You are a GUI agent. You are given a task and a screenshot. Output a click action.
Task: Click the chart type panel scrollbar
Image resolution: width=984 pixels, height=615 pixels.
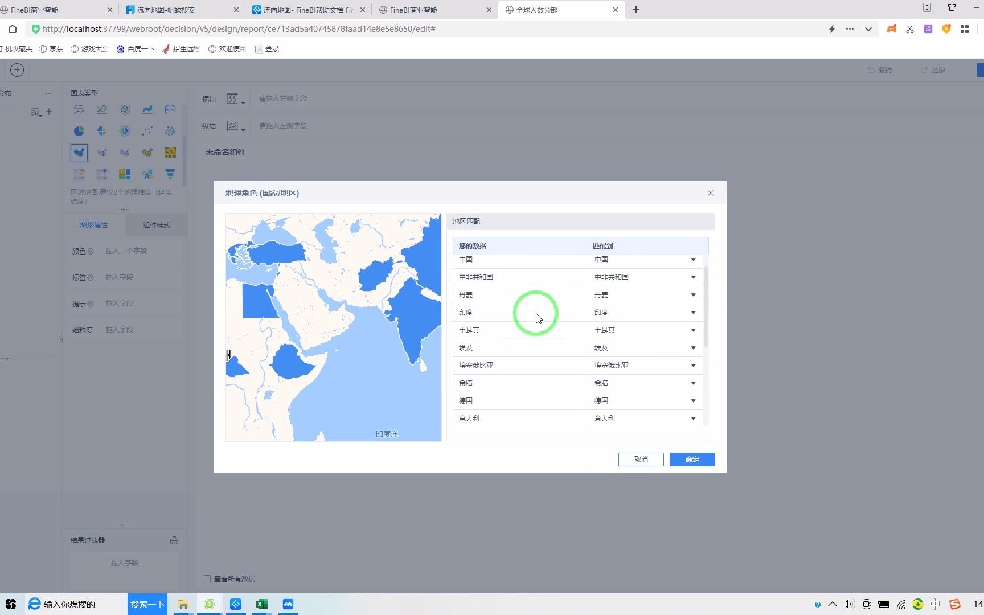click(x=184, y=161)
